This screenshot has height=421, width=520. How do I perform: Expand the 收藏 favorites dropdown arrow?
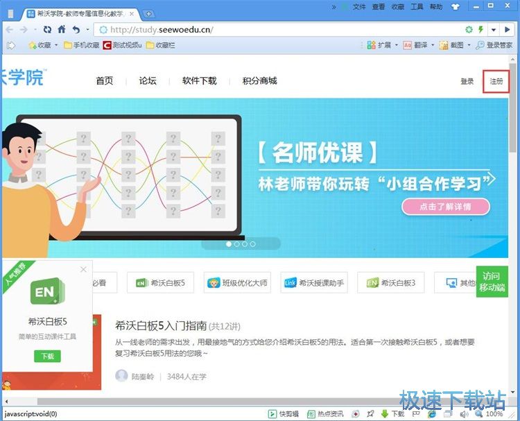pos(56,45)
